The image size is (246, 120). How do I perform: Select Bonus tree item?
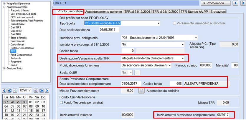click(14, 65)
